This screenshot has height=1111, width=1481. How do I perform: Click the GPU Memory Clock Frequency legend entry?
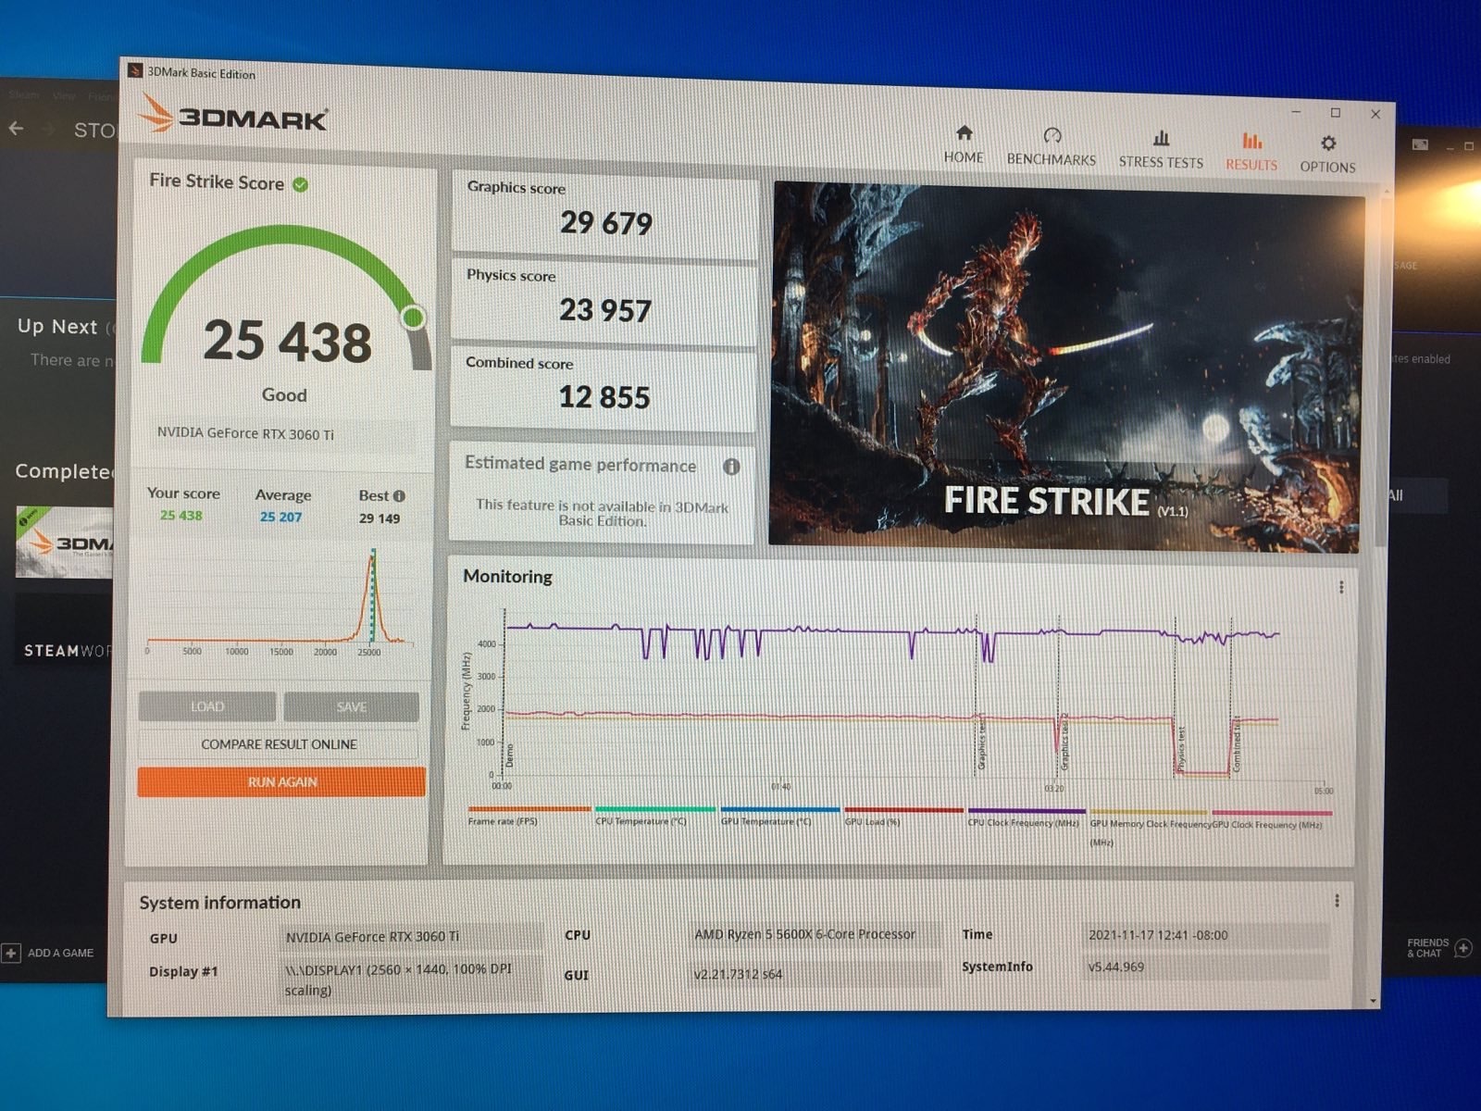(1149, 824)
